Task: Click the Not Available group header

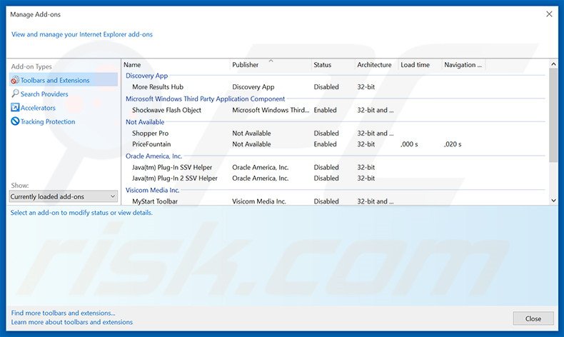Action: pos(145,122)
